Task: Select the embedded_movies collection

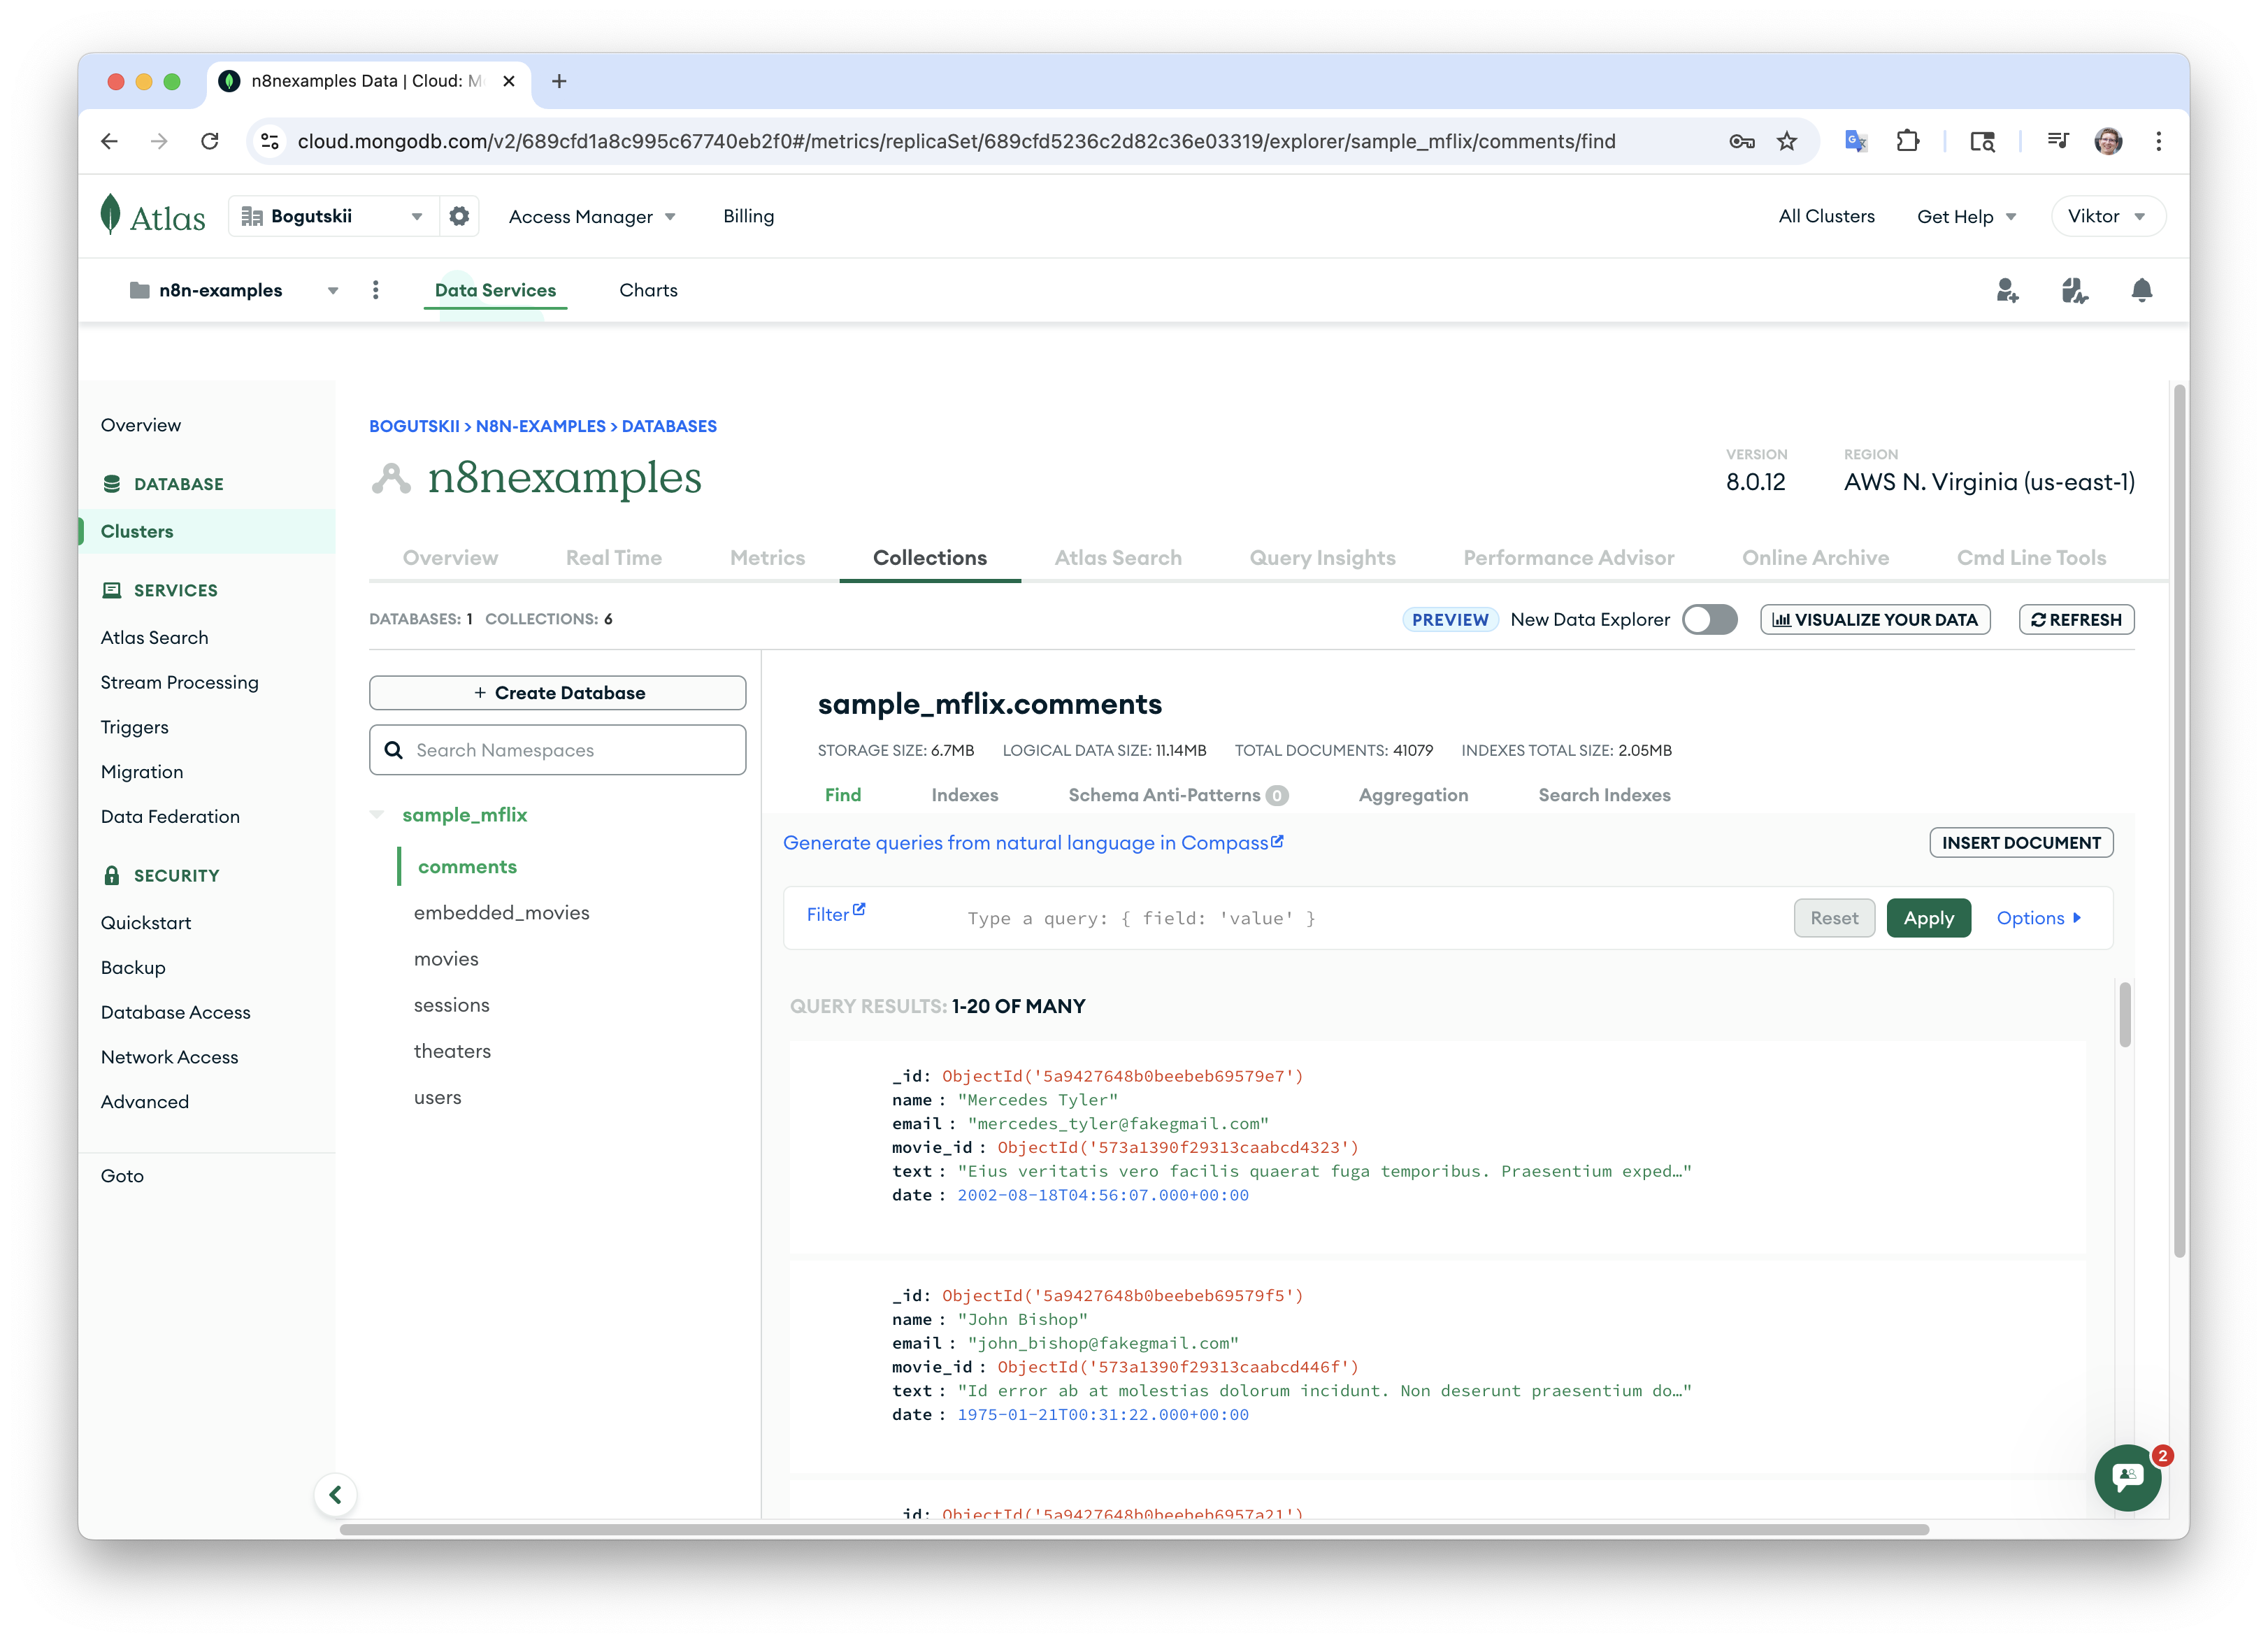Action: click(501, 913)
